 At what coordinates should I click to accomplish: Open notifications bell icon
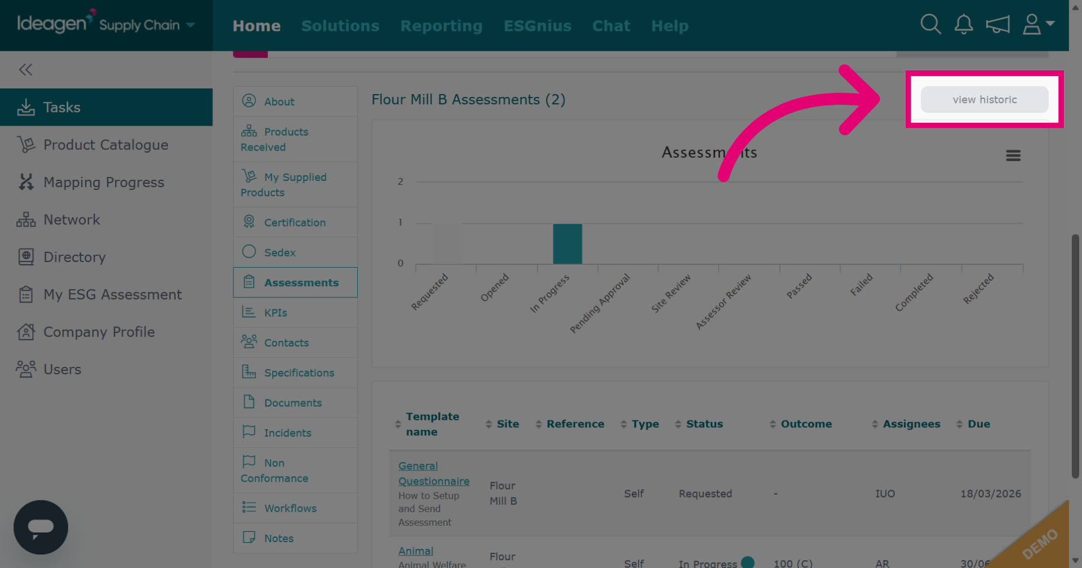(x=964, y=24)
